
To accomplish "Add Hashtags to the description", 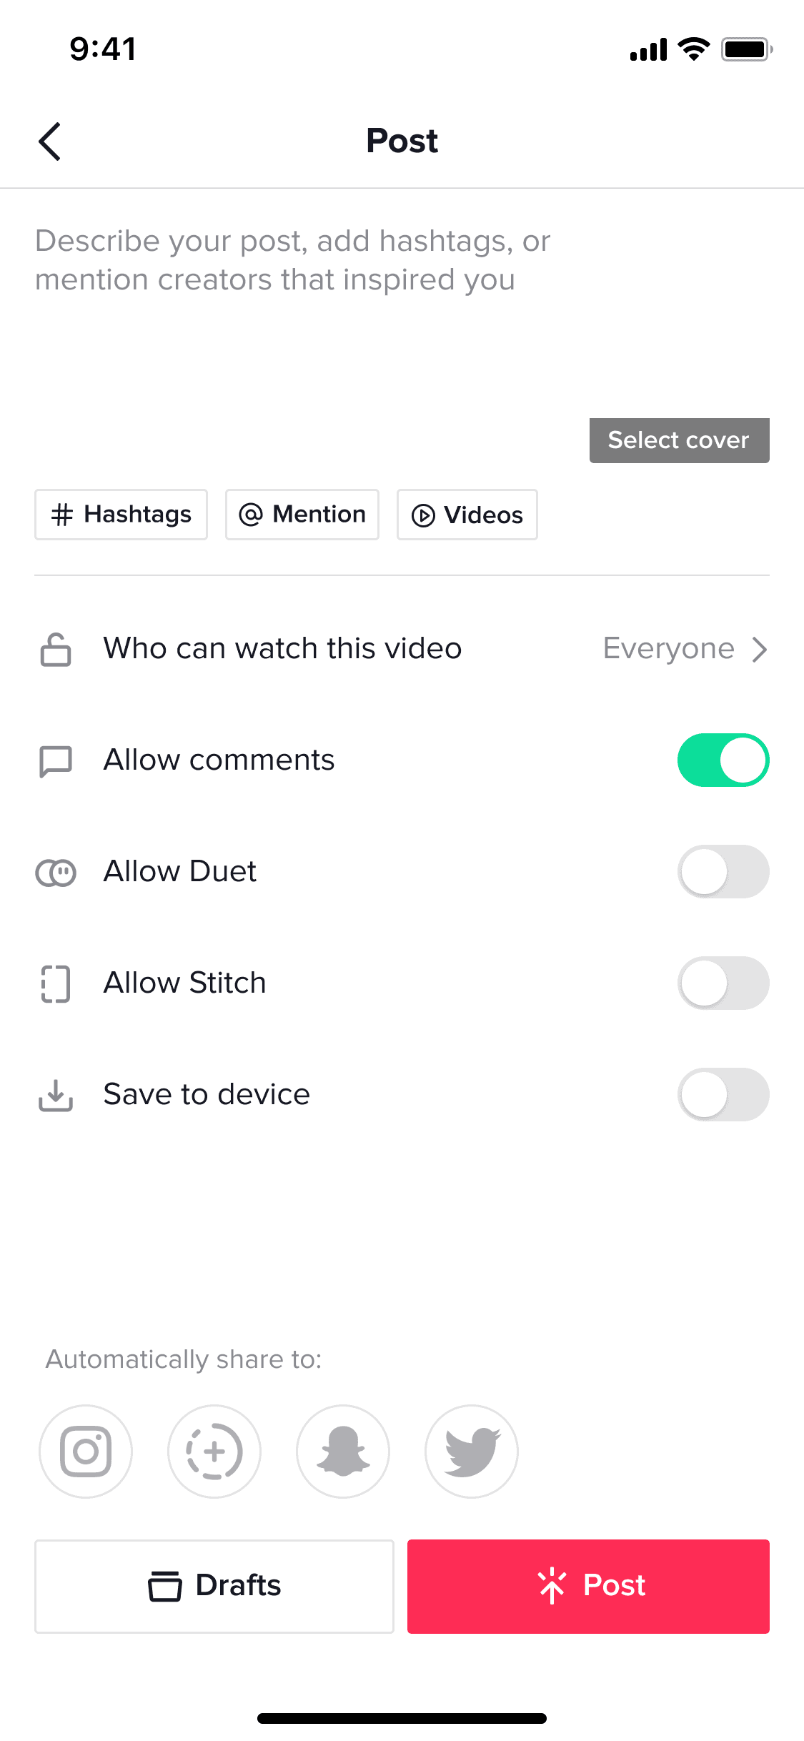I will click(x=121, y=515).
